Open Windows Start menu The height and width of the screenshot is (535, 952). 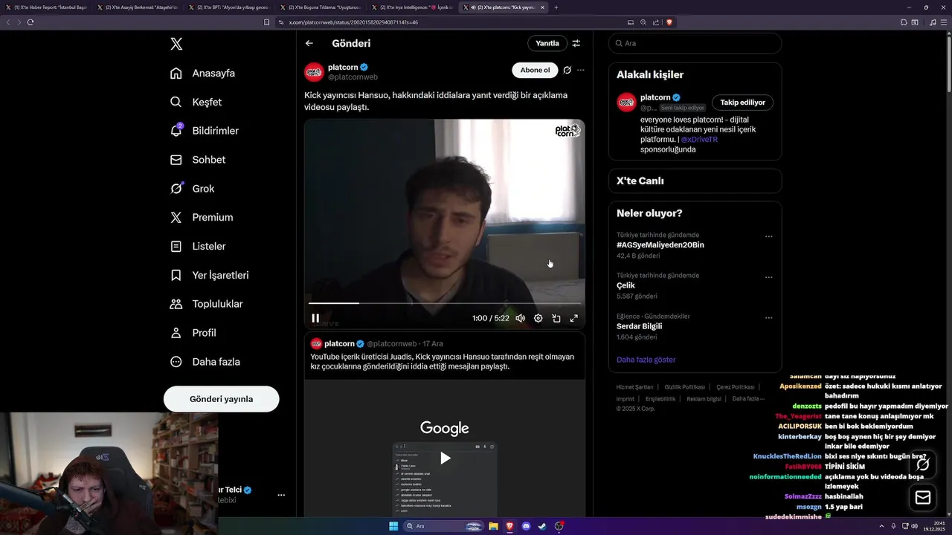point(393,526)
